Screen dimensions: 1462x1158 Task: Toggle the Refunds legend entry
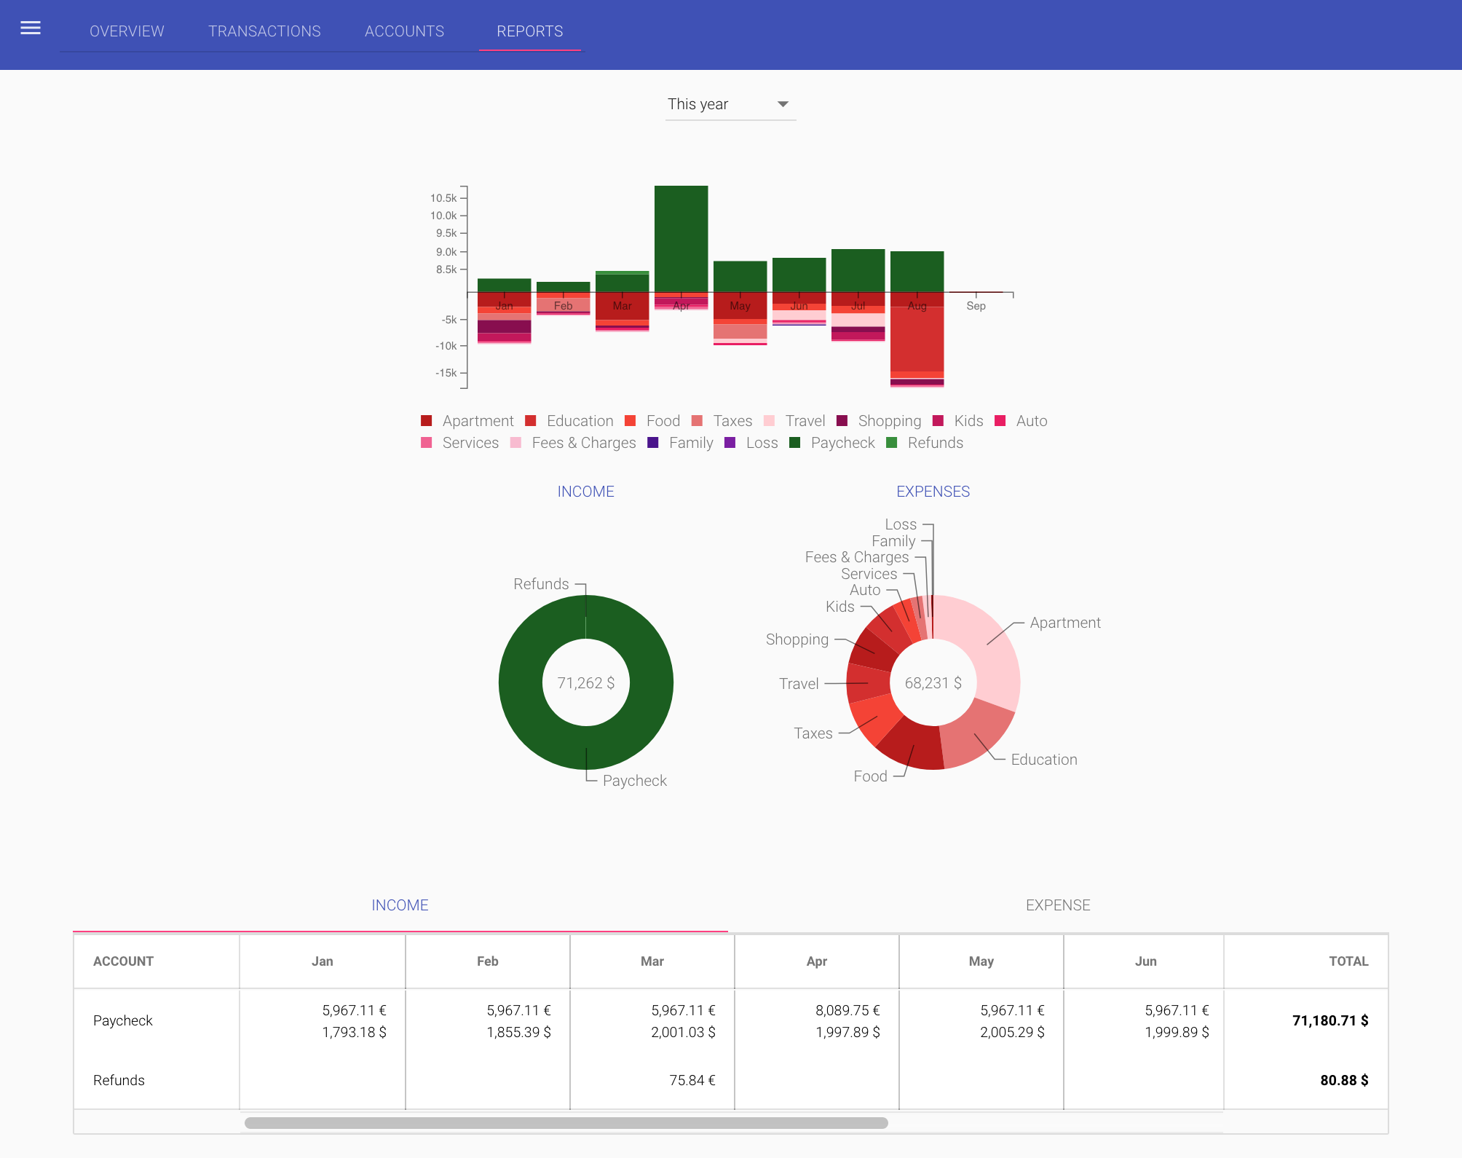click(934, 442)
